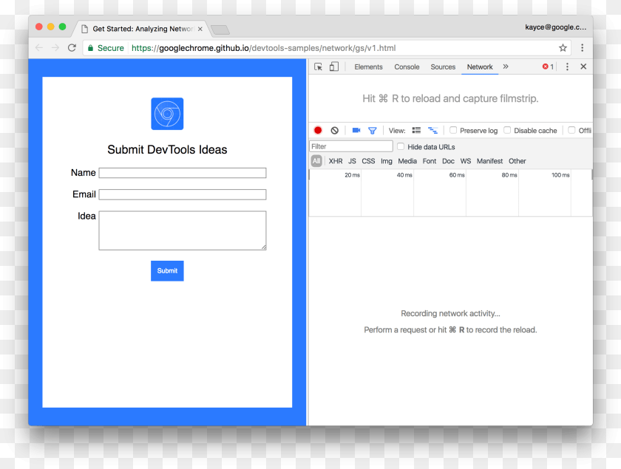Click the browser forward arrow
Image resolution: width=621 pixels, height=469 pixels.
coord(55,48)
